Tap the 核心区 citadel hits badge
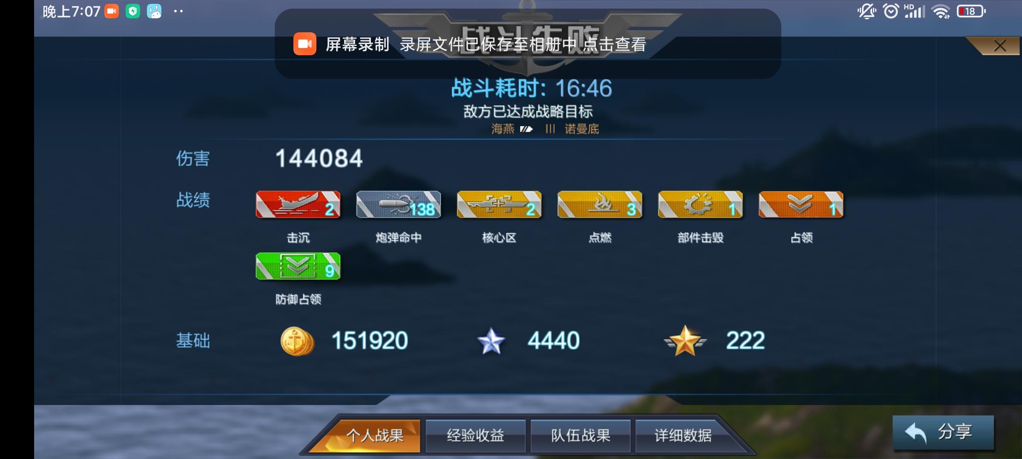 point(499,204)
